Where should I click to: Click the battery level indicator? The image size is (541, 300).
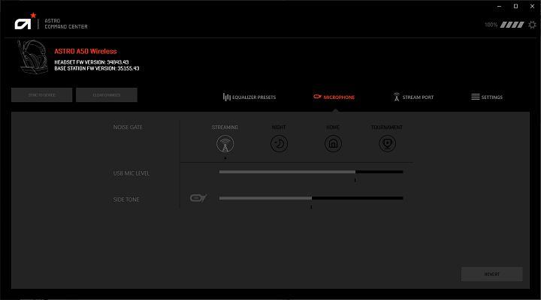point(512,25)
